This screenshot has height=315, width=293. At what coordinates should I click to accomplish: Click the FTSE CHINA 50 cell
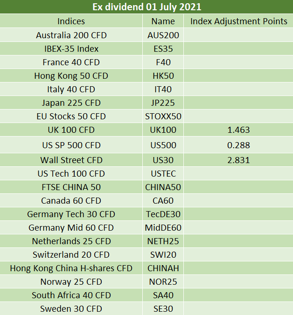click(71, 187)
